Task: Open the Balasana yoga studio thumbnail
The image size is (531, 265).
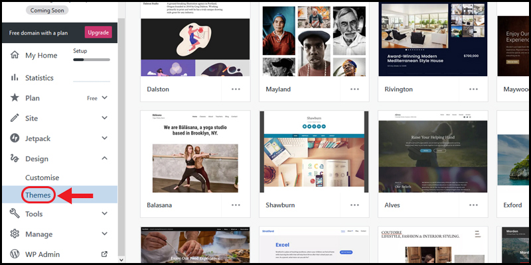Action: (195, 152)
